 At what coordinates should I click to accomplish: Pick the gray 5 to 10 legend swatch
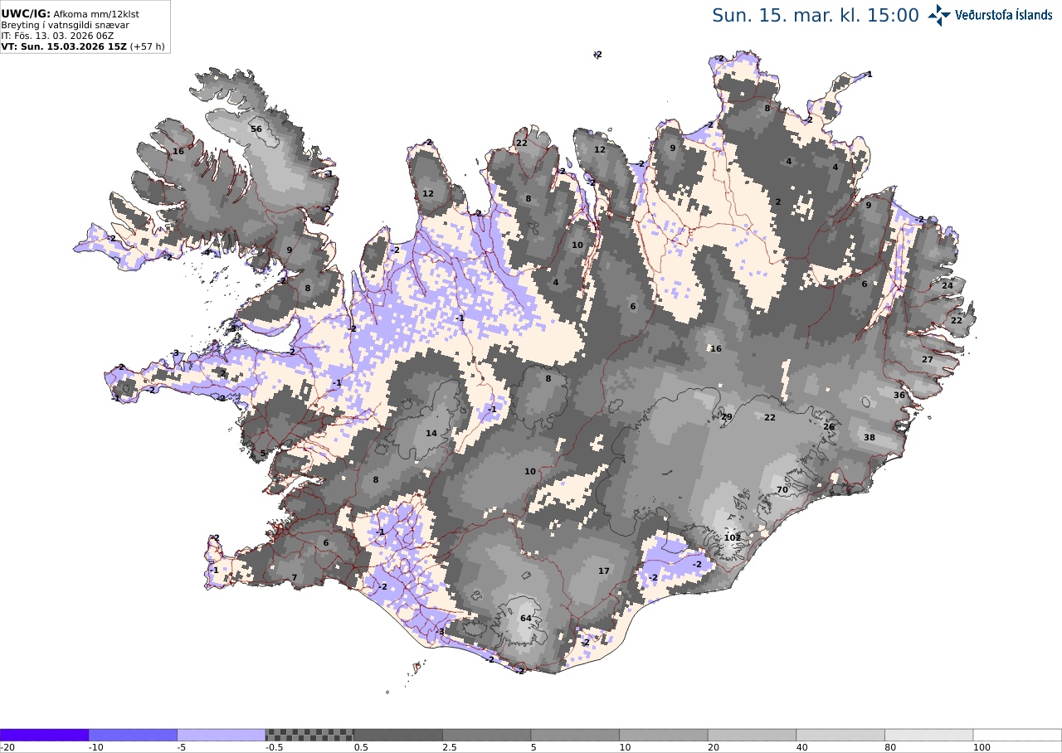pyautogui.click(x=575, y=735)
